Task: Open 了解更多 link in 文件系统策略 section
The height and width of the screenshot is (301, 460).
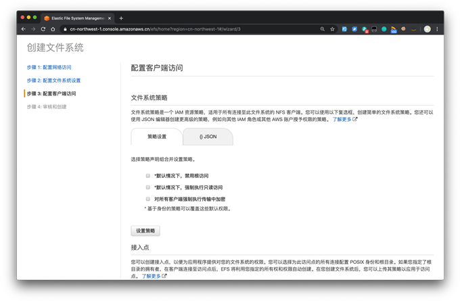Action: point(342,119)
